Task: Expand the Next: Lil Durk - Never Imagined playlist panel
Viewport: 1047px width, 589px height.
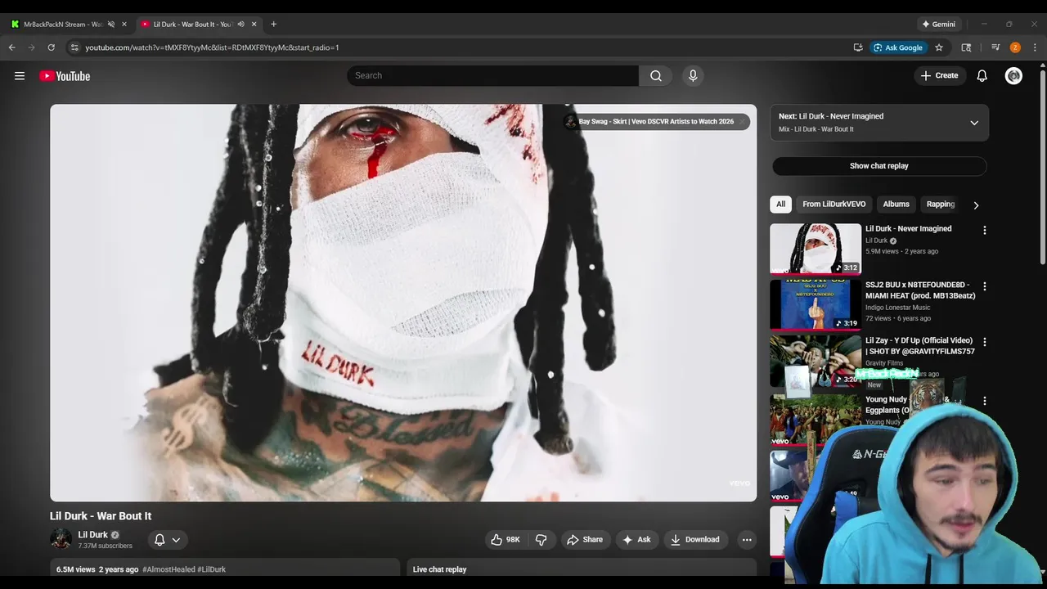Action: (x=974, y=123)
